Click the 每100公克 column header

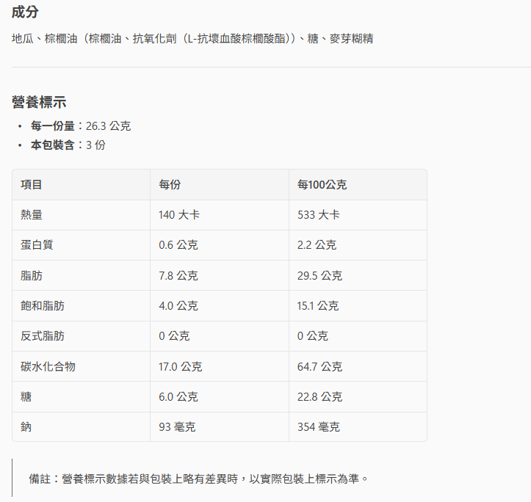pos(322,185)
